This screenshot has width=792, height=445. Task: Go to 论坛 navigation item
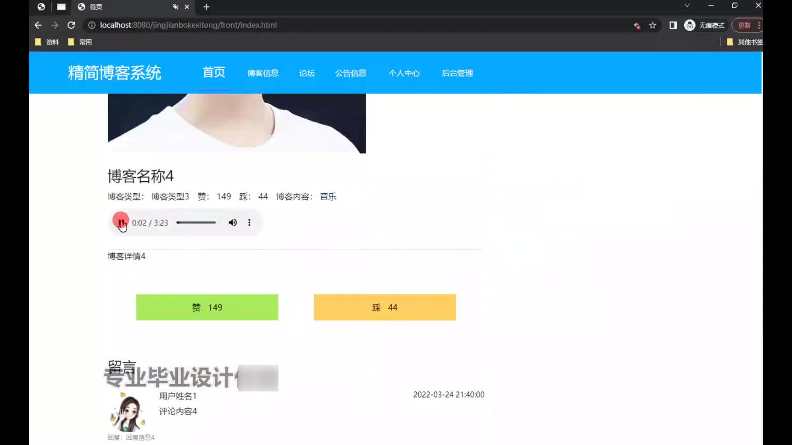click(x=306, y=73)
